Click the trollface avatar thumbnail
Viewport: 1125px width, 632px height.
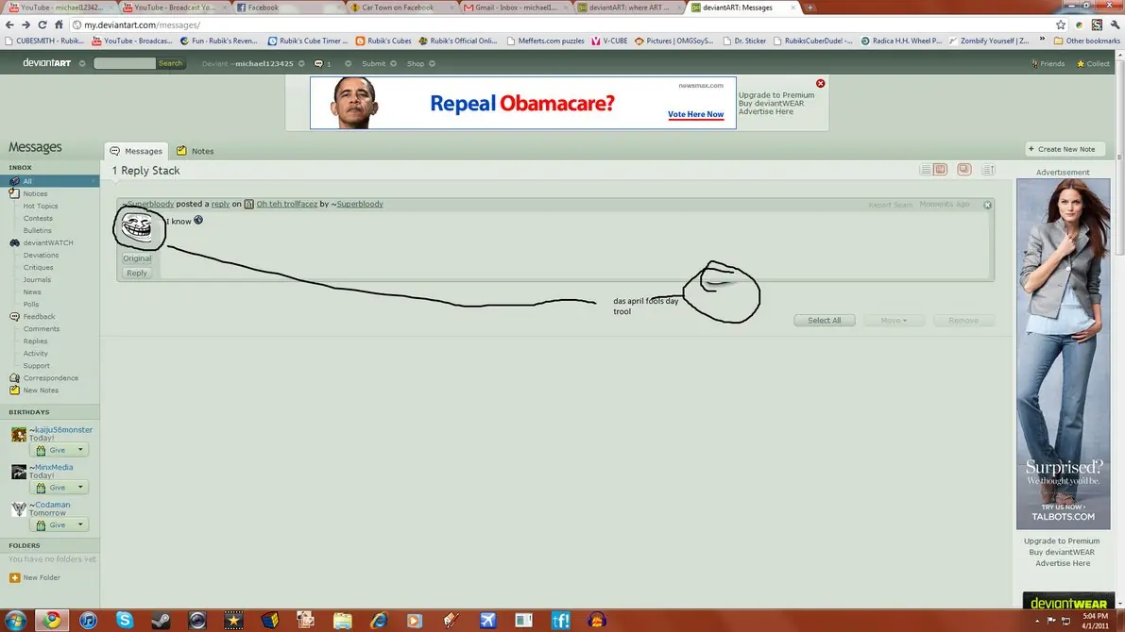click(137, 228)
